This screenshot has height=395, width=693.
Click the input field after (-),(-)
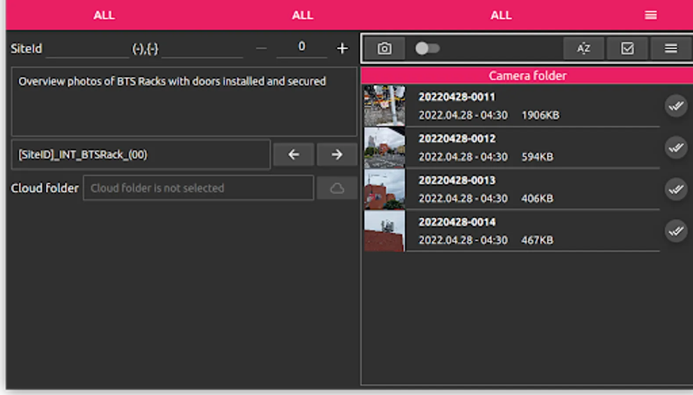(x=202, y=48)
